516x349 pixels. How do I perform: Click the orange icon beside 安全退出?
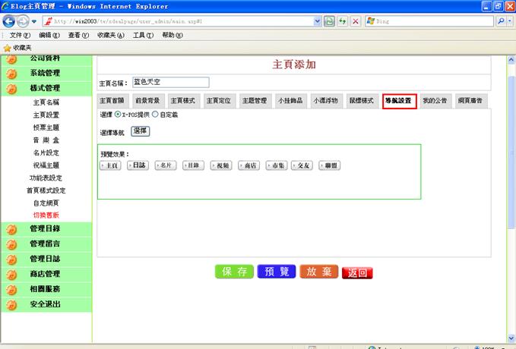(x=12, y=304)
